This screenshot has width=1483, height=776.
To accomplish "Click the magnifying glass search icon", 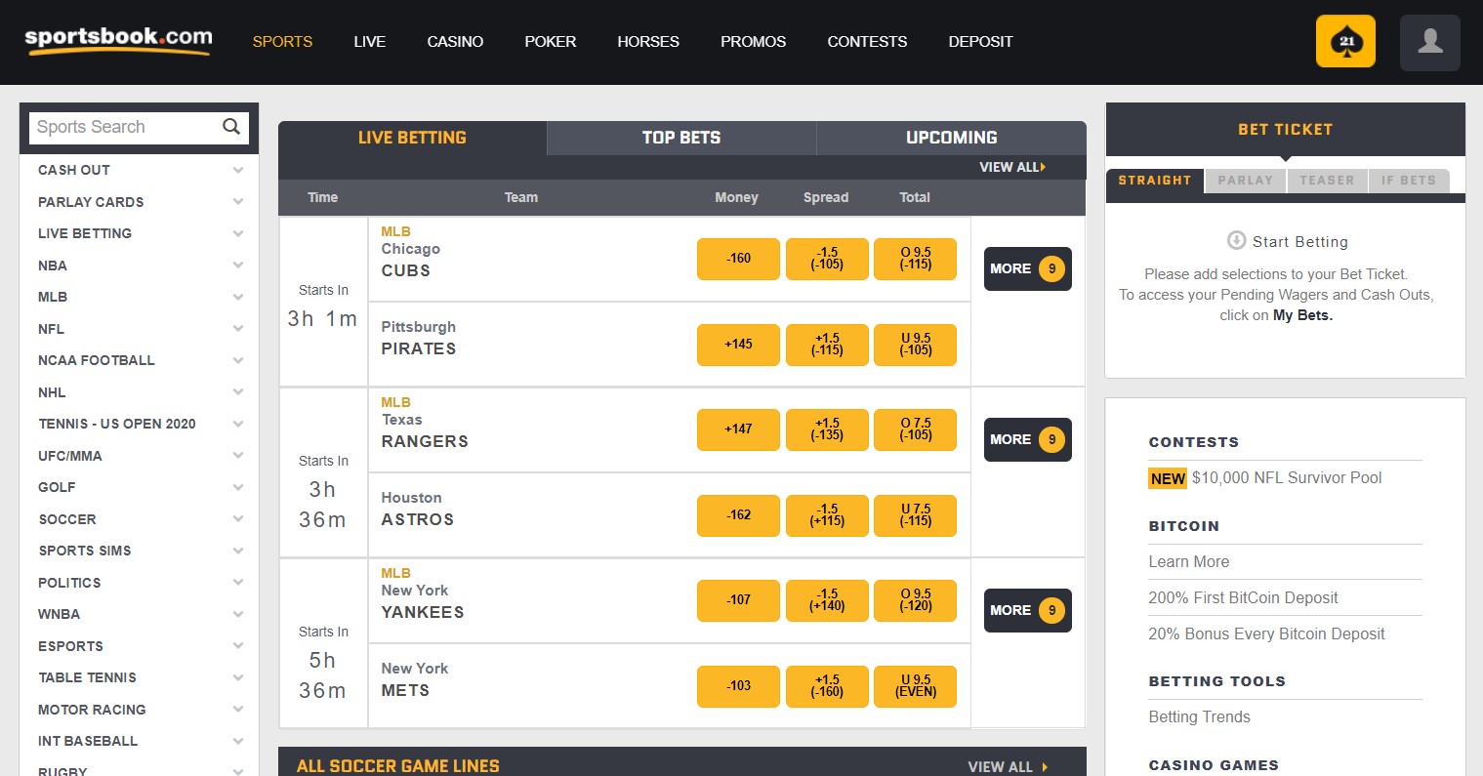I will 231,127.
